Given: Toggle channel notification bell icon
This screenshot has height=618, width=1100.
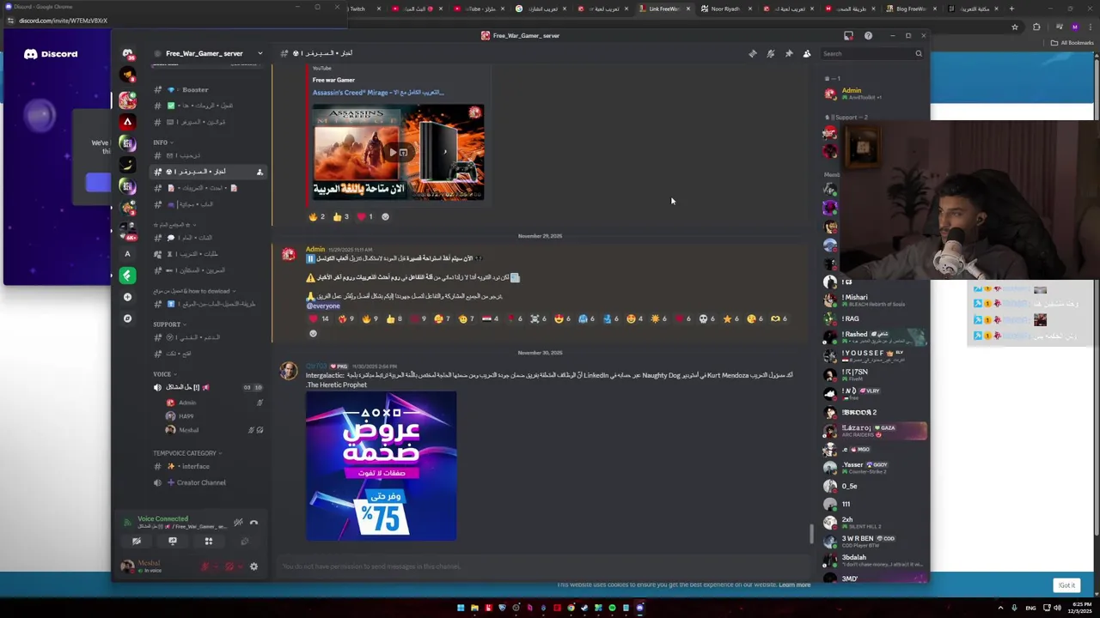Looking at the screenshot, I should coord(771,53).
